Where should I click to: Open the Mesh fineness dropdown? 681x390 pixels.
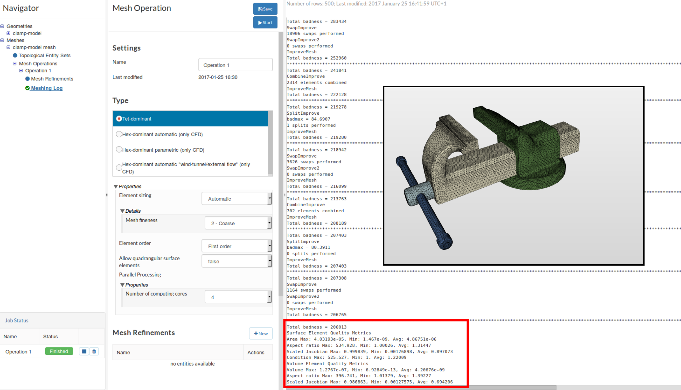coord(238,223)
